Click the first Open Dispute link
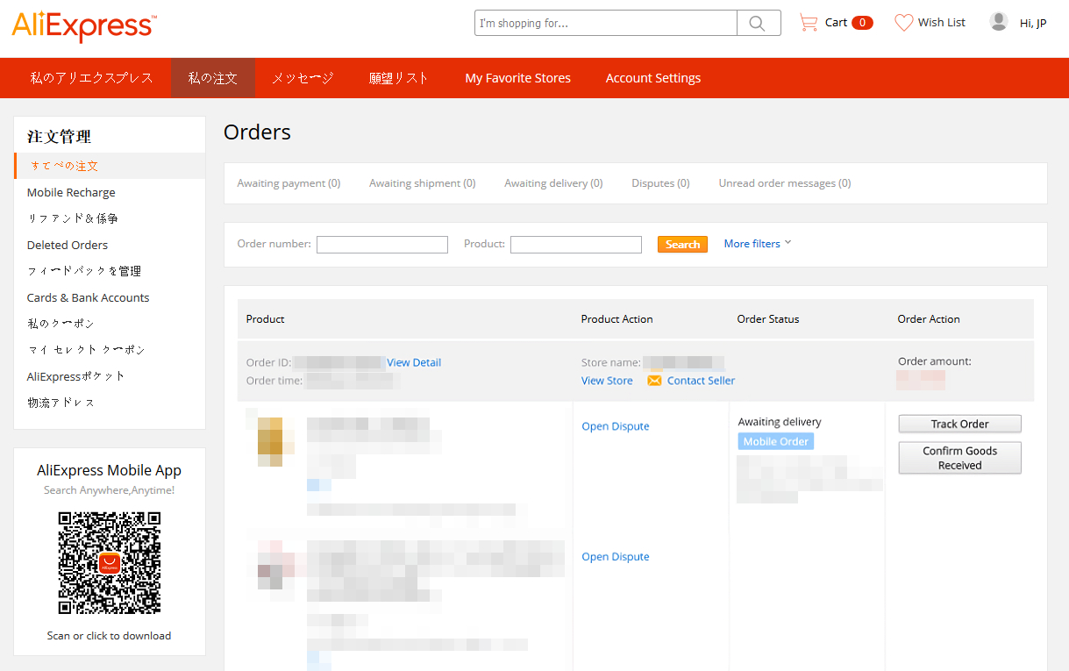Screen dimensions: 1069x671 point(616,426)
